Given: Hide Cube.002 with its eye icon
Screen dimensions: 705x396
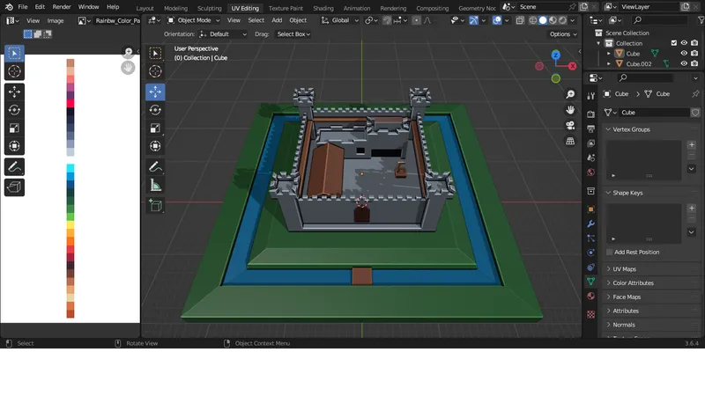Looking at the screenshot, I should click(684, 63).
